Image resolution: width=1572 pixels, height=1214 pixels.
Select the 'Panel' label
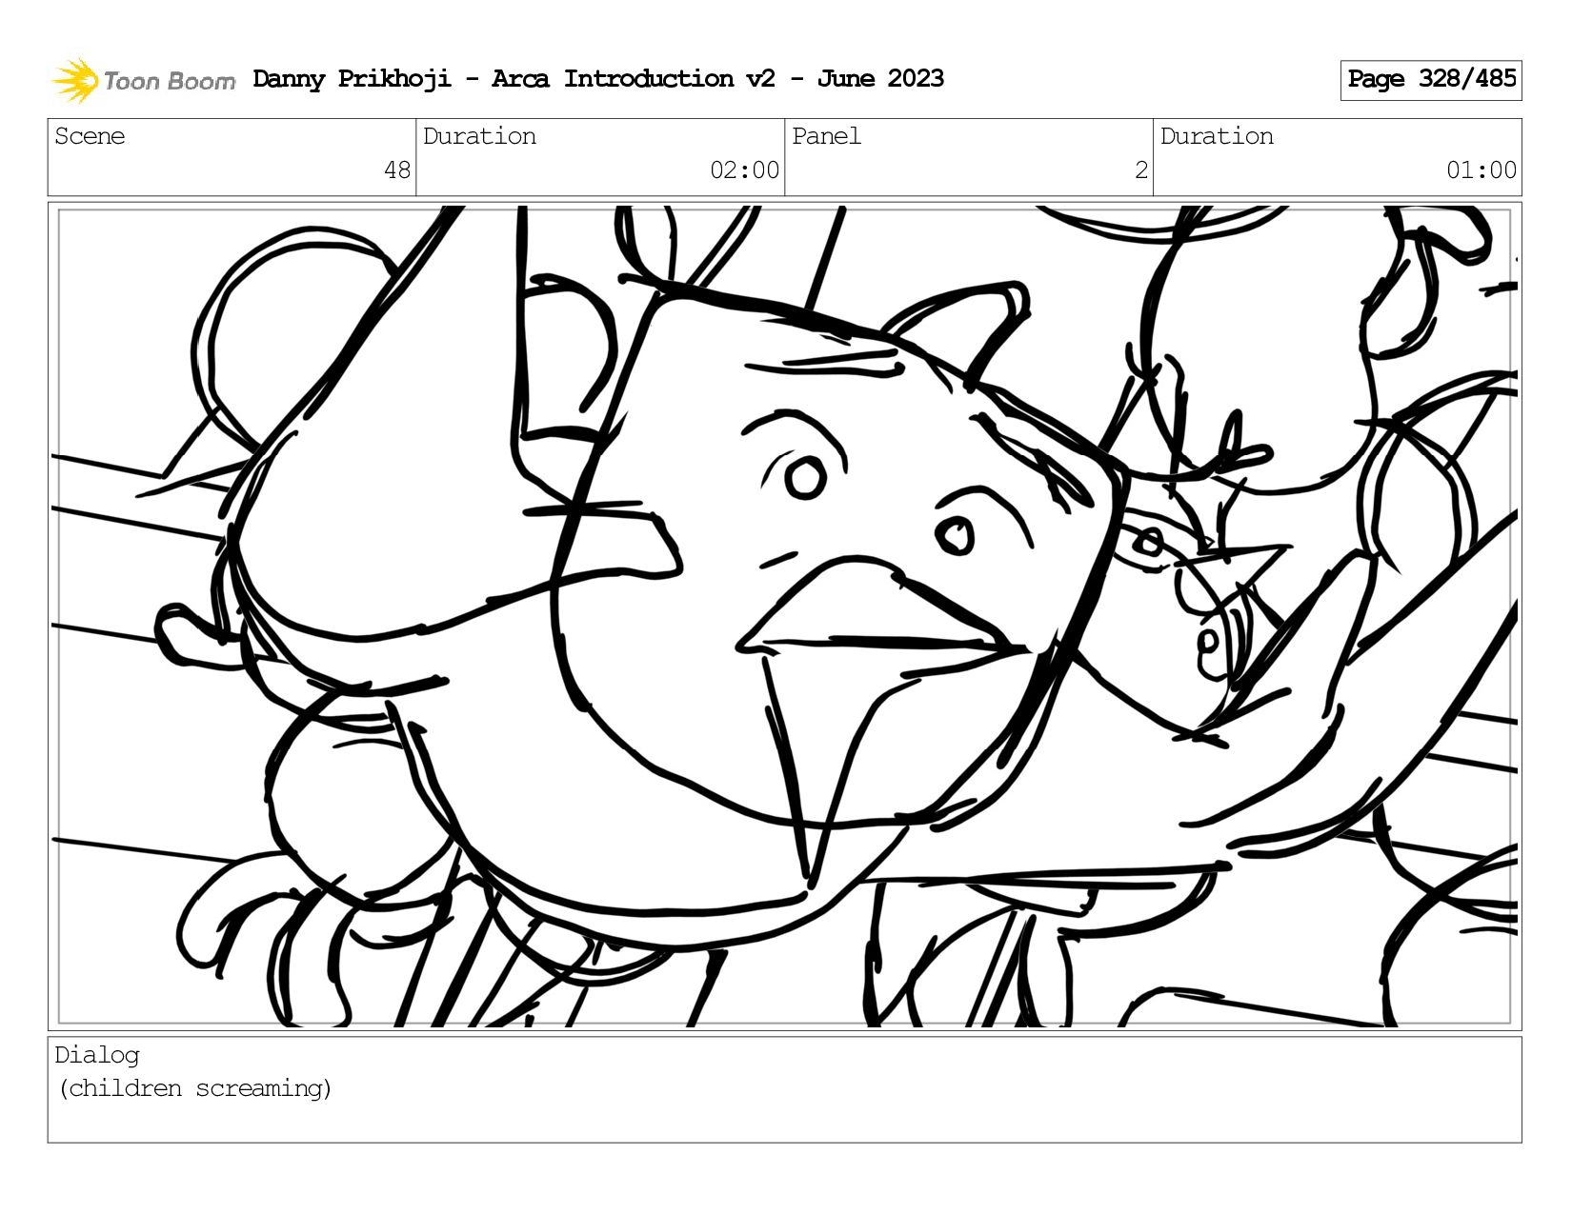(x=826, y=136)
